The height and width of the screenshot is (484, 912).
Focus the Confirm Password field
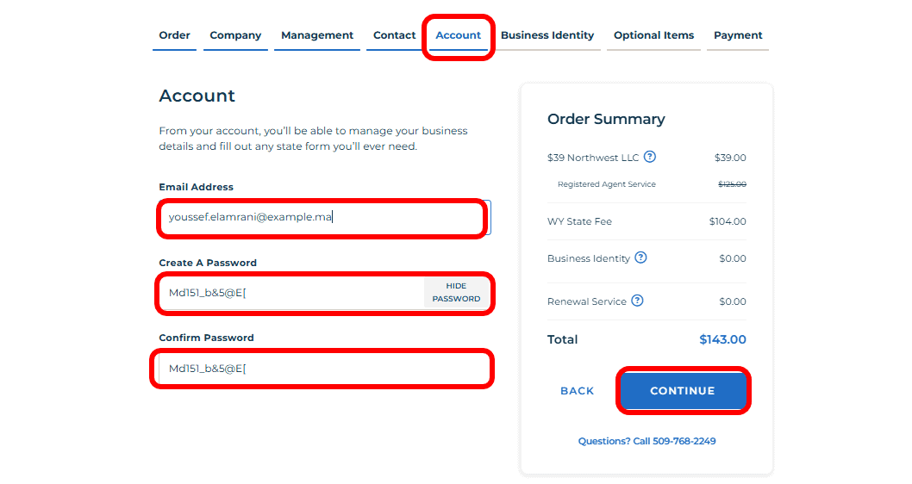[x=322, y=369]
